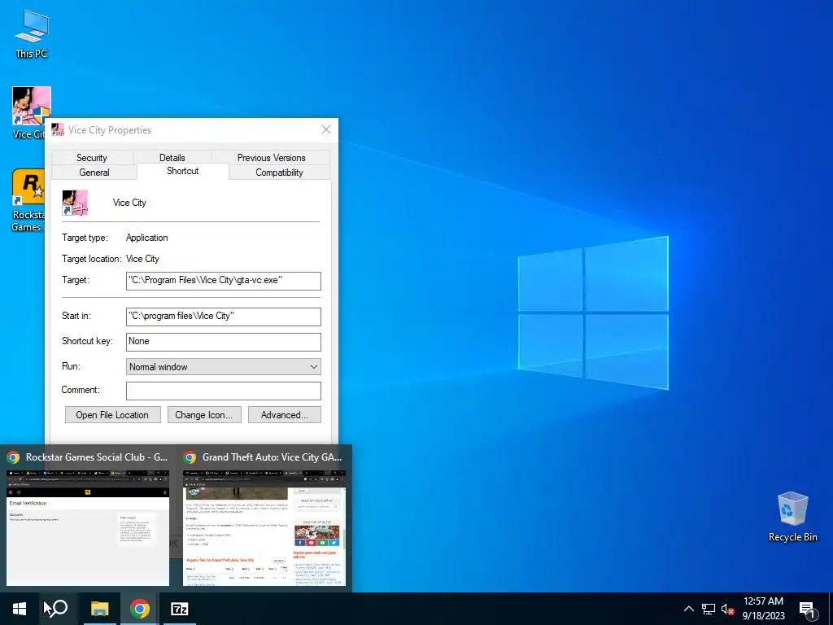Select the Recycle Bin desktop icon

click(x=792, y=517)
